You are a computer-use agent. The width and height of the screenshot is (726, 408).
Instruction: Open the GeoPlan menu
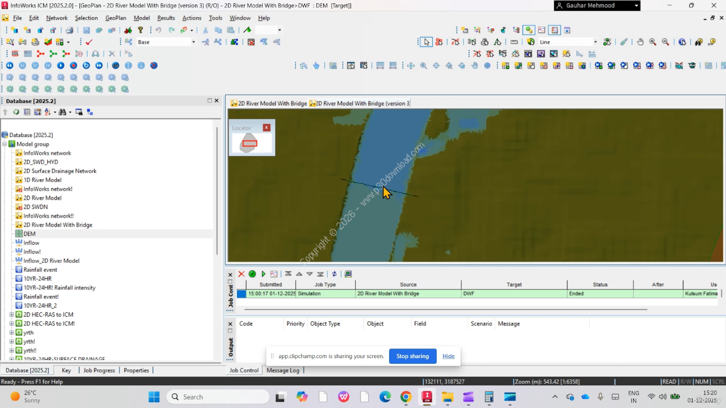pyautogui.click(x=116, y=18)
